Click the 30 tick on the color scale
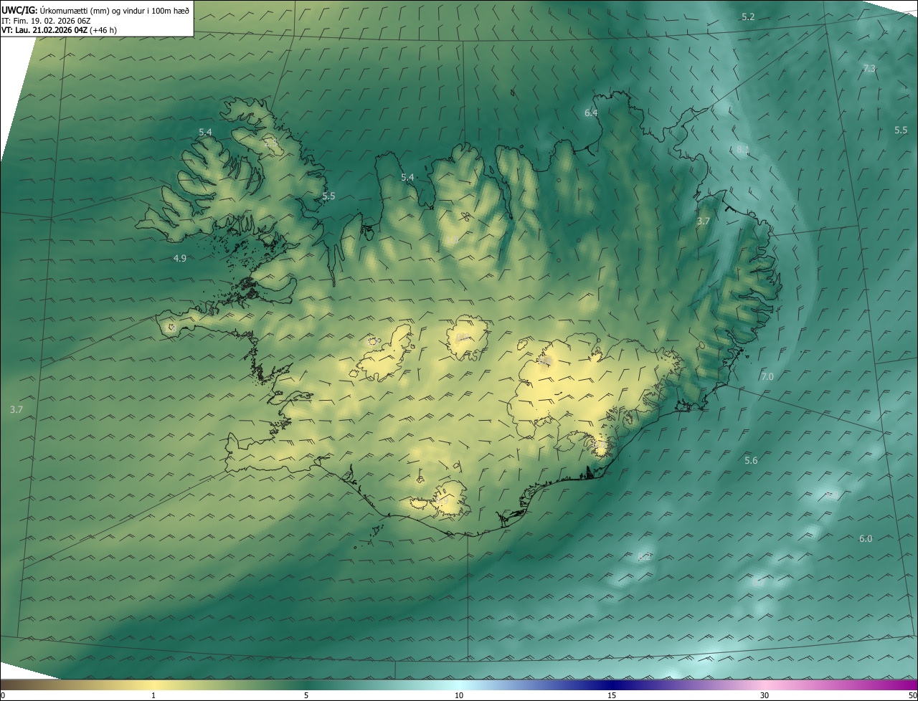 coord(765,695)
